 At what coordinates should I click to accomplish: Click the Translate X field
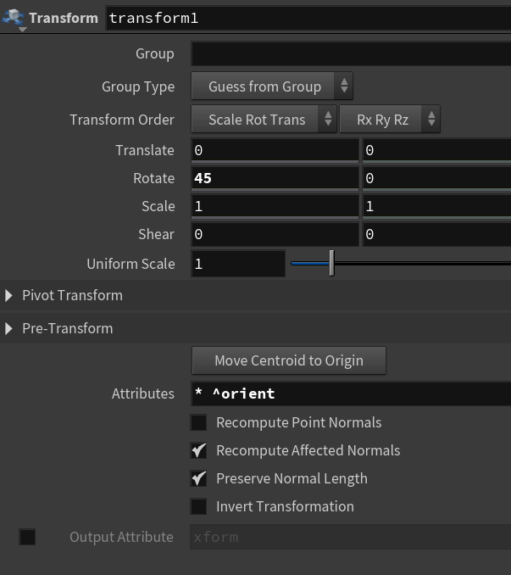[275, 150]
